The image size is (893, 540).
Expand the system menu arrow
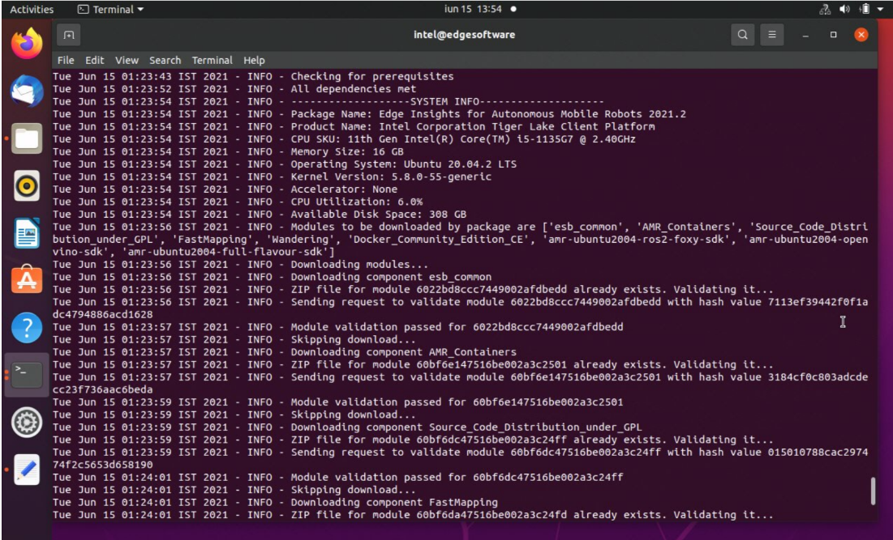point(881,10)
